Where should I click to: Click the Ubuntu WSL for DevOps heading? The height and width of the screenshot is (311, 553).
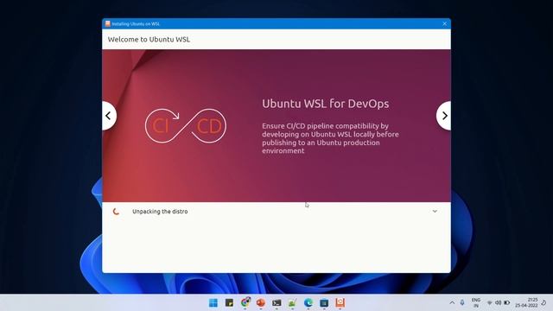pyautogui.click(x=325, y=104)
